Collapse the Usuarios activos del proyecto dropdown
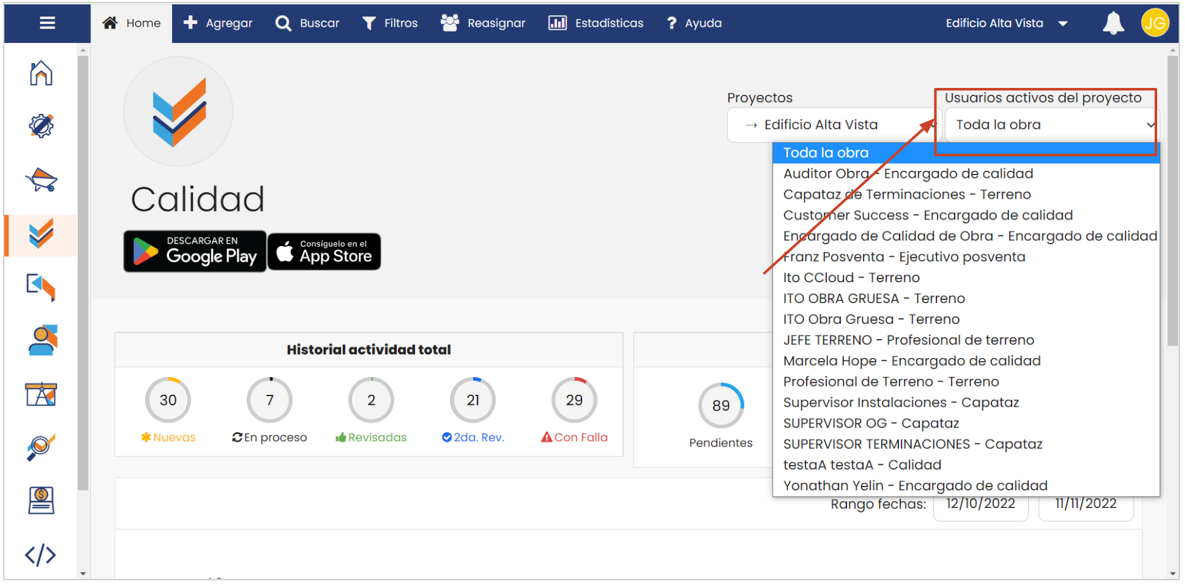The image size is (1185, 584). 1052,125
